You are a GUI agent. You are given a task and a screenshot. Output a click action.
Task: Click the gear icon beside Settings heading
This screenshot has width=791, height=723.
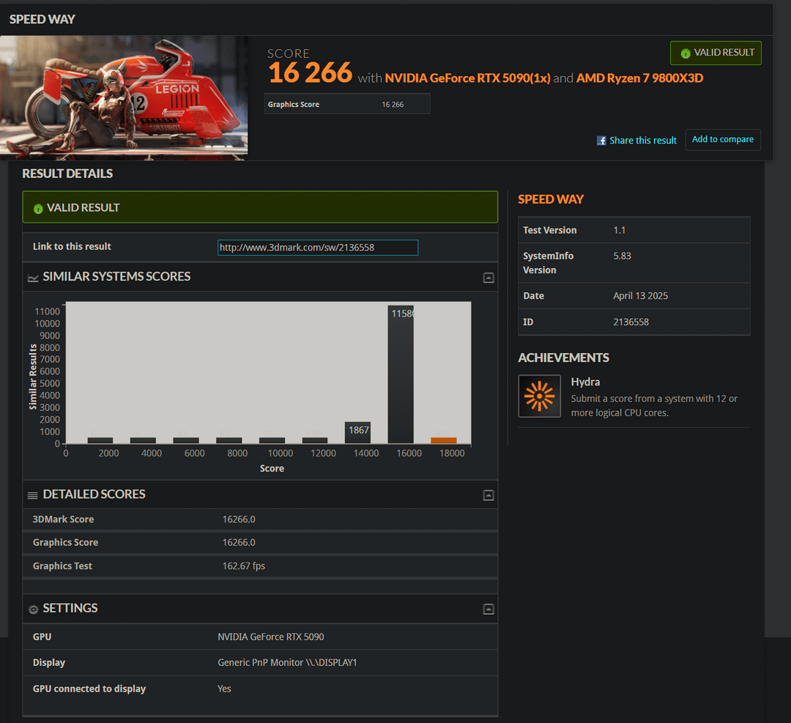click(x=33, y=609)
